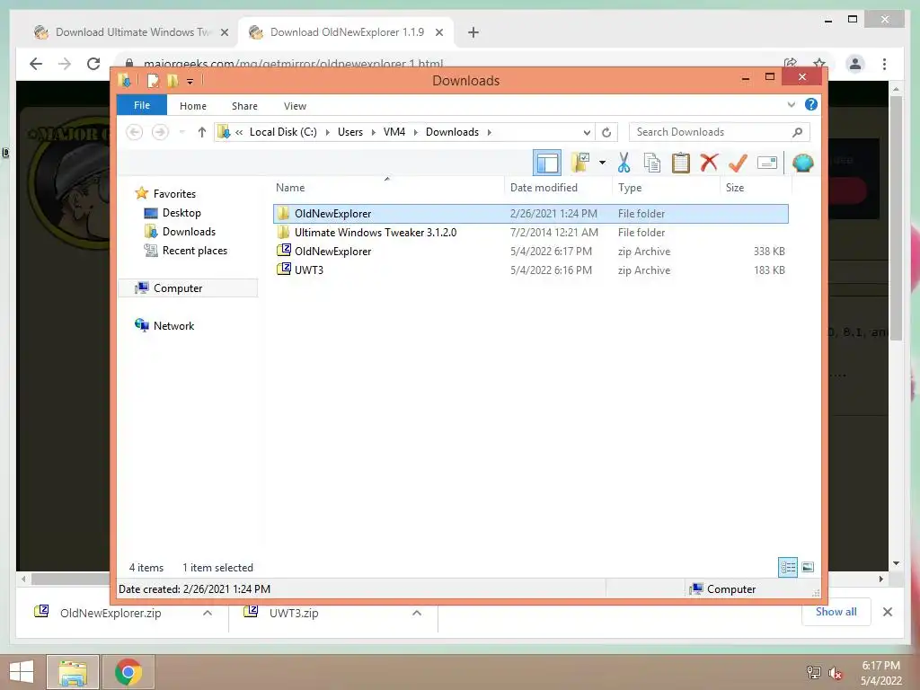Image resolution: width=920 pixels, height=690 pixels.
Task: Select the OldNewExplorer zip archive
Action: coord(530,252)
